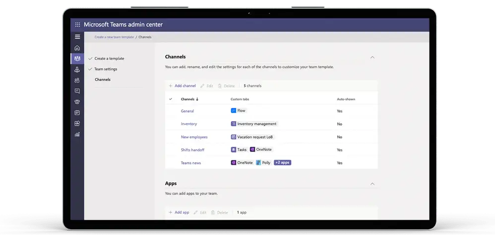This screenshot has width=495, height=241.
Task: Click the '5 channels' count text
Action: (252, 86)
